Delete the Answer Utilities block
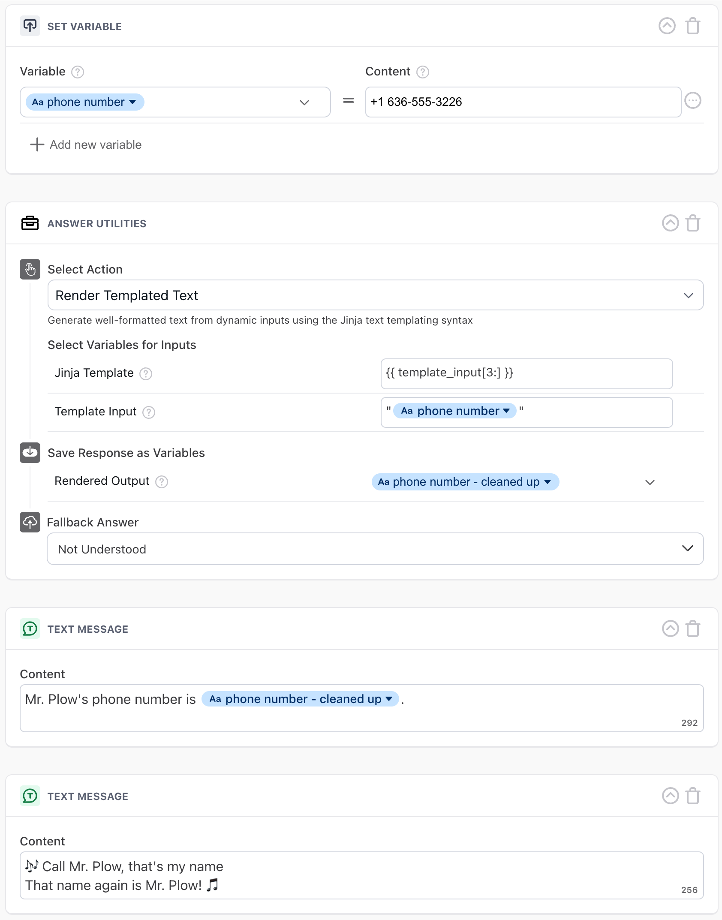Image resolution: width=722 pixels, height=920 pixels. 693,223
